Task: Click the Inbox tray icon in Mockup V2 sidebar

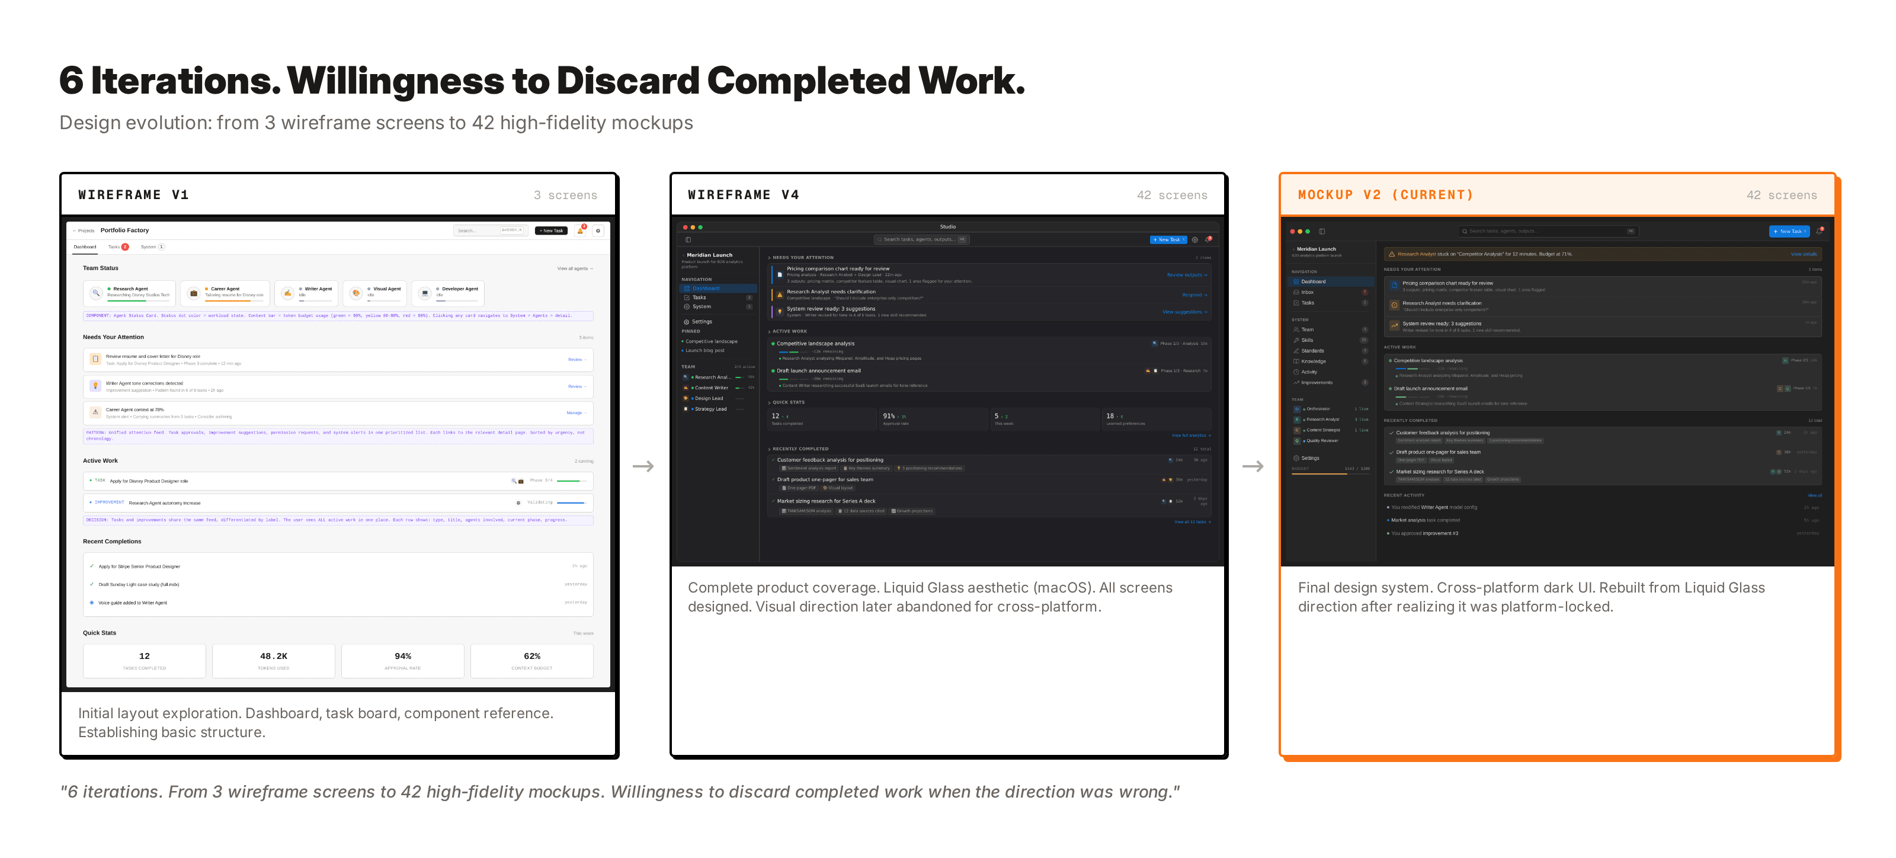Action: tap(1296, 292)
